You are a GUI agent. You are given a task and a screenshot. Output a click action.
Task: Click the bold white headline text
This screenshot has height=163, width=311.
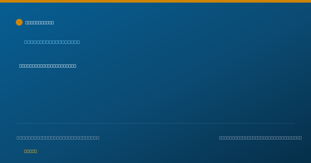(48, 66)
